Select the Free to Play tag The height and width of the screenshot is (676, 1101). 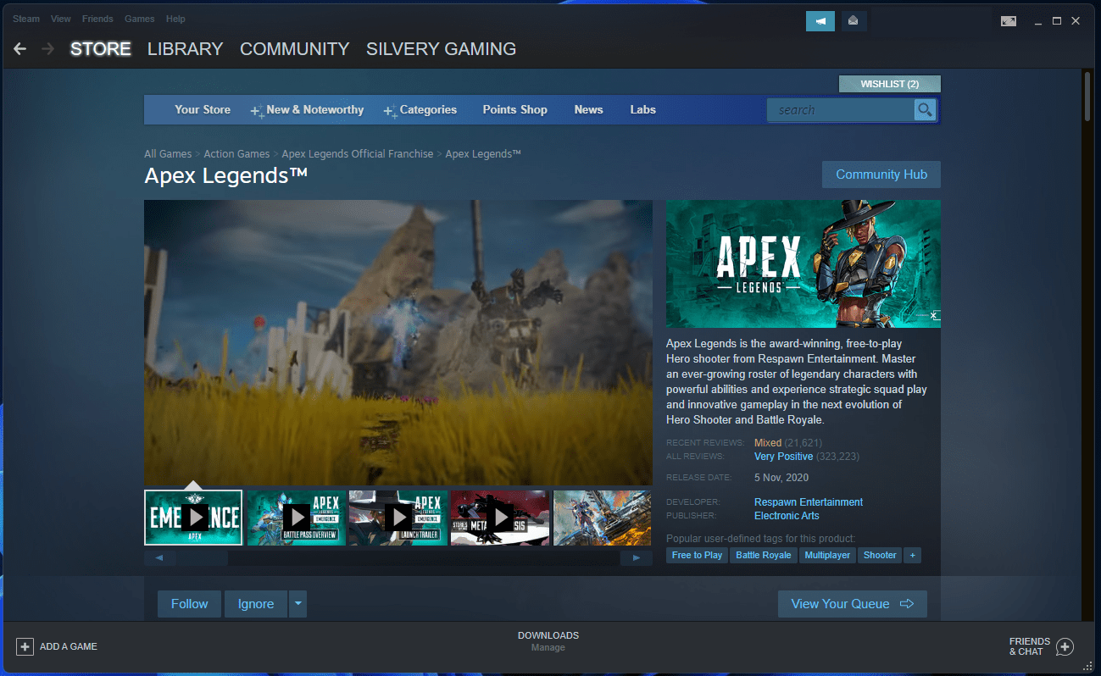pos(697,555)
